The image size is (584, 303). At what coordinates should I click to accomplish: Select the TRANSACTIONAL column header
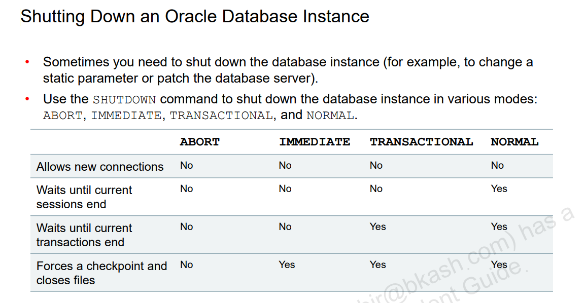click(x=421, y=142)
